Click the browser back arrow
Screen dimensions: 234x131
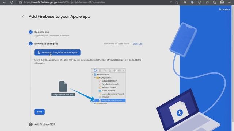tap(4, 2)
